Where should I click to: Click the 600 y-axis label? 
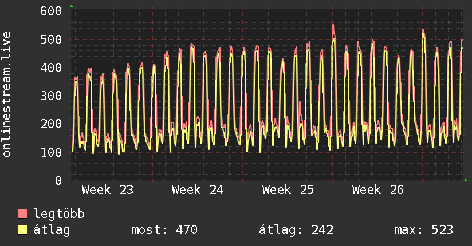pos(51,11)
